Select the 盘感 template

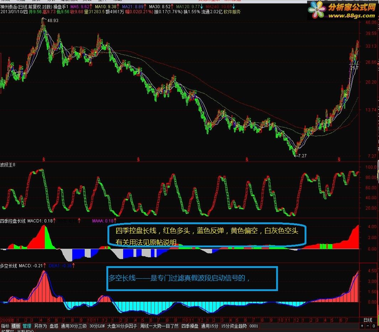click(54, 326)
